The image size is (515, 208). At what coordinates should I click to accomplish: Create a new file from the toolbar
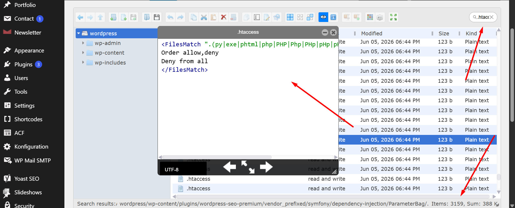point(123,17)
